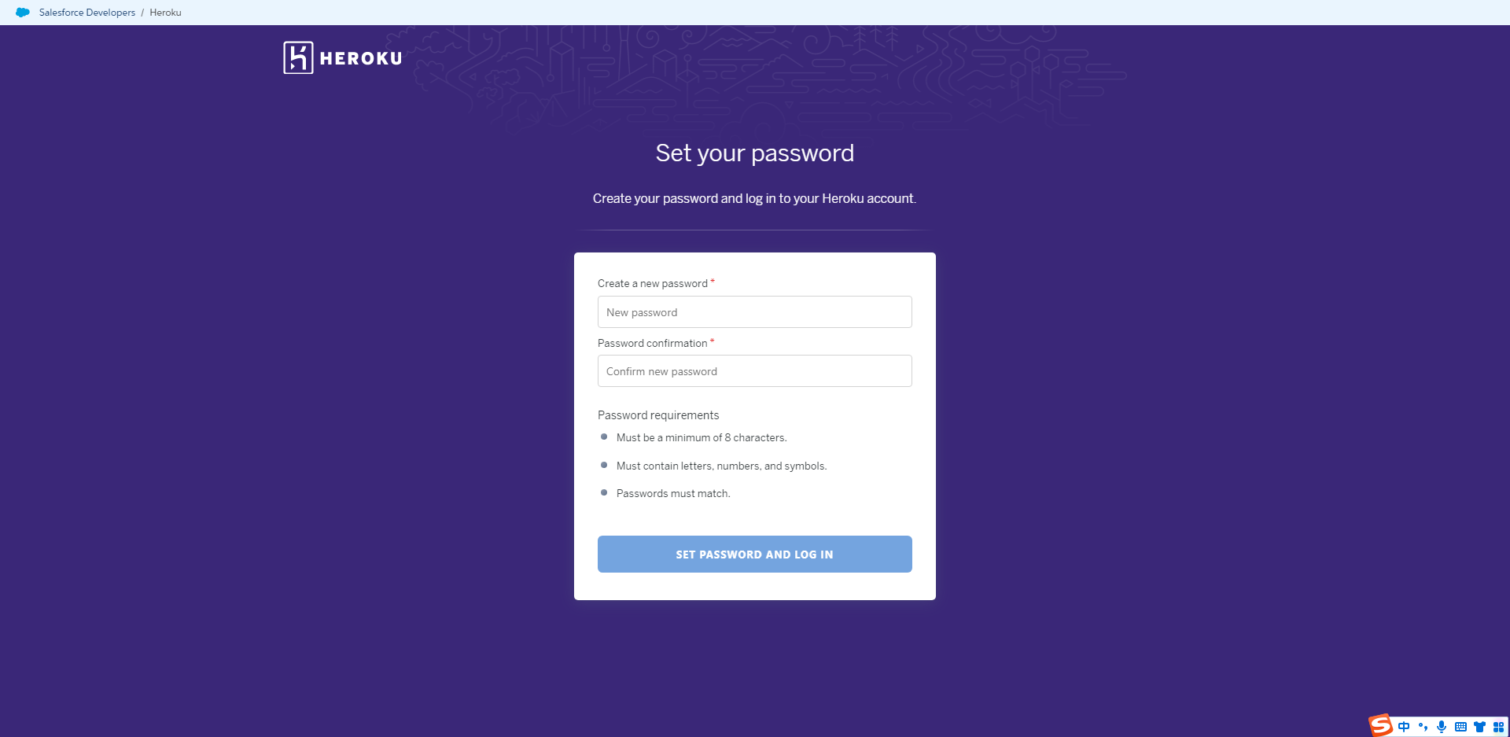Image resolution: width=1510 pixels, height=737 pixels.
Task: Click the "Password requirements" heading text
Action: click(658, 415)
